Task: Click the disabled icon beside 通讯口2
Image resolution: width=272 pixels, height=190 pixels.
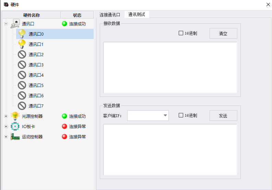Action: (x=22, y=54)
